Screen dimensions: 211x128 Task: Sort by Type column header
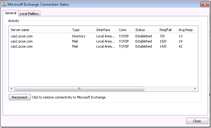(x=82, y=30)
